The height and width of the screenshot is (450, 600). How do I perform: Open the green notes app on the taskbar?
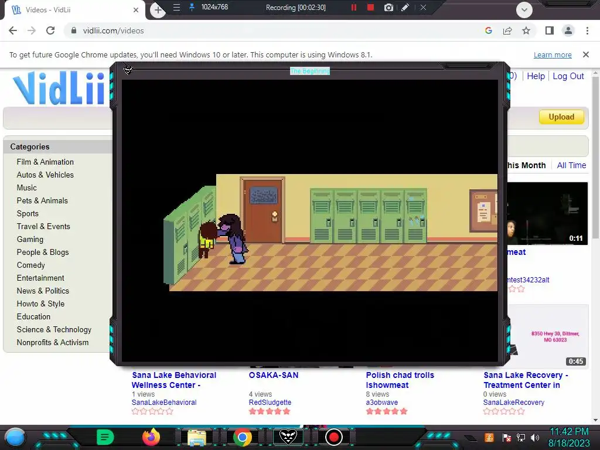point(105,437)
